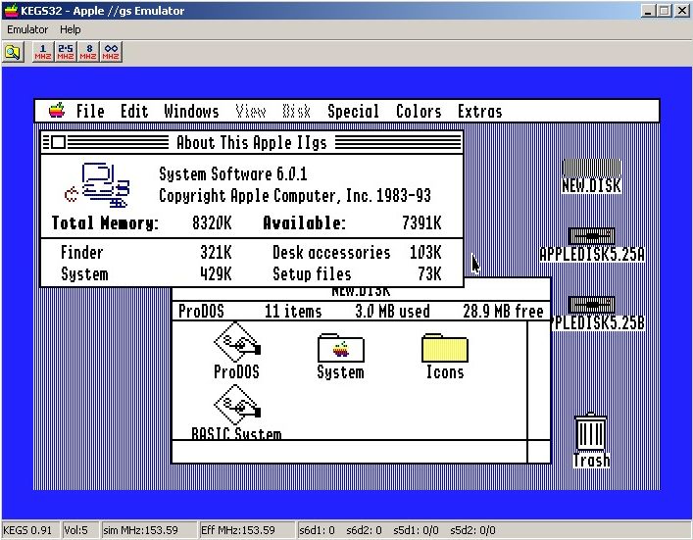Click "KEGS 0.91" in status bar
This screenshot has height=540, width=693.
click(27, 530)
